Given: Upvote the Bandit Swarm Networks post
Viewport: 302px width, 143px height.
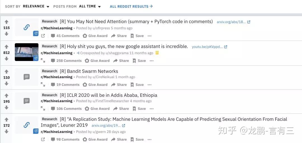Looking at the screenshot, I should click(6, 72).
